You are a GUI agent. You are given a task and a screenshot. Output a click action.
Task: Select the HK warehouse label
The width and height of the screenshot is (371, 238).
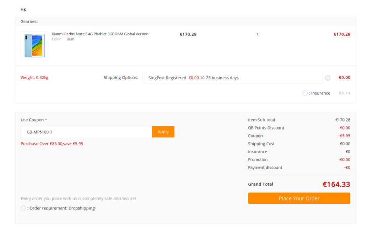tap(24, 10)
